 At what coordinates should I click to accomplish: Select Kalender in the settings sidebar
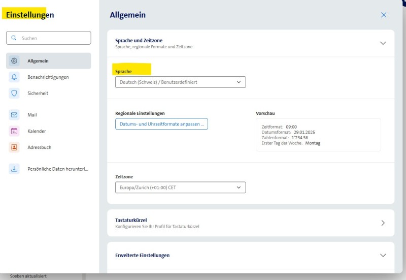(x=37, y=131)
